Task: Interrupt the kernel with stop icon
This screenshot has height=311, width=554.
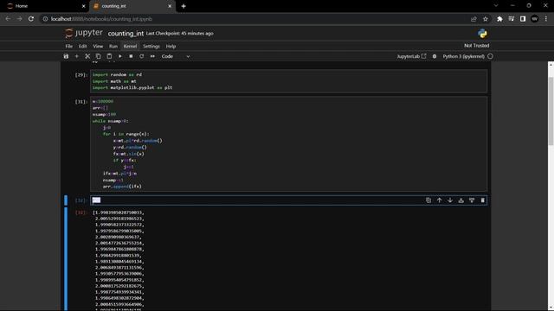Action: coord(131,56)
